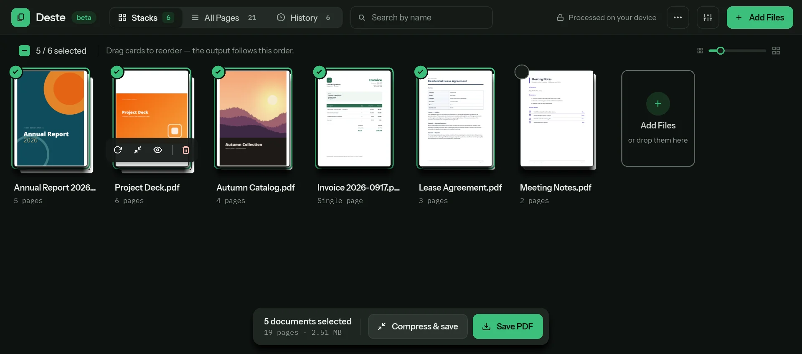Open the Lease Agreement thumbnail
Image resolution: width=802 pixels, height=354 pixels.
[455, 118]
